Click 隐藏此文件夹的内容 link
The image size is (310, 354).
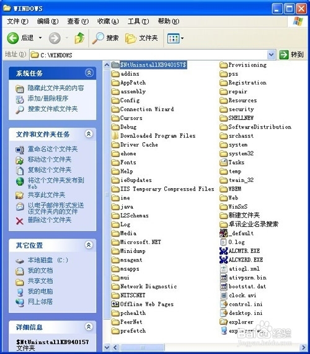tap(56, 88)
